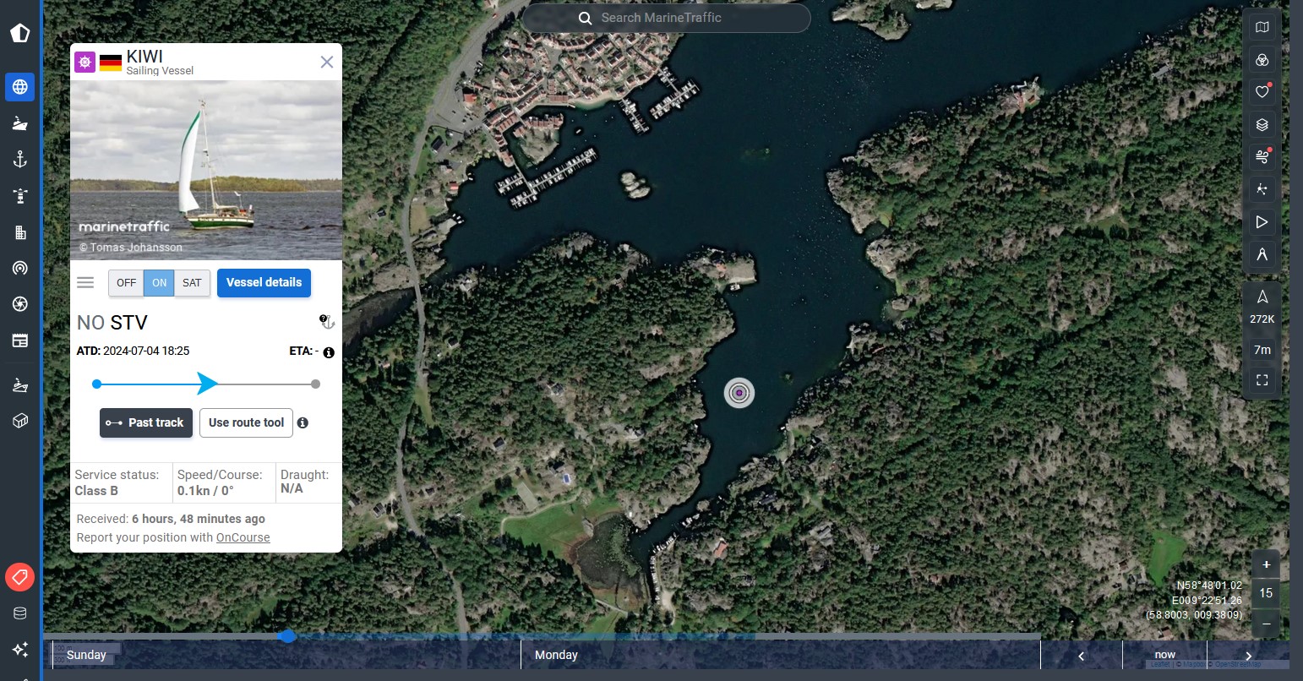The image size is (1303, 681).
Task: Jump timeline to now
Action: pos(1164,655)
